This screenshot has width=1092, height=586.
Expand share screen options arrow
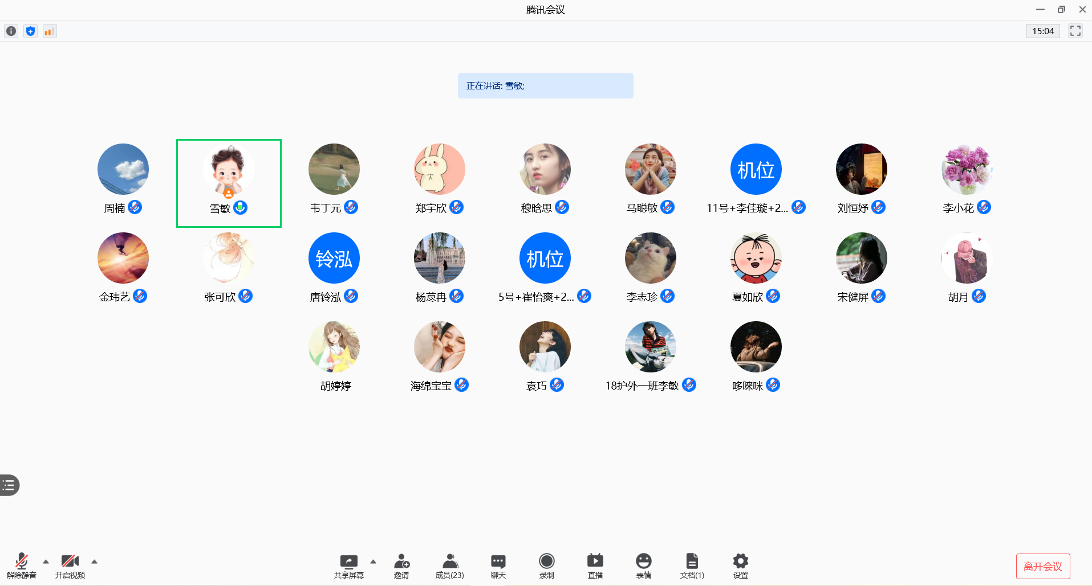(374, 562)
